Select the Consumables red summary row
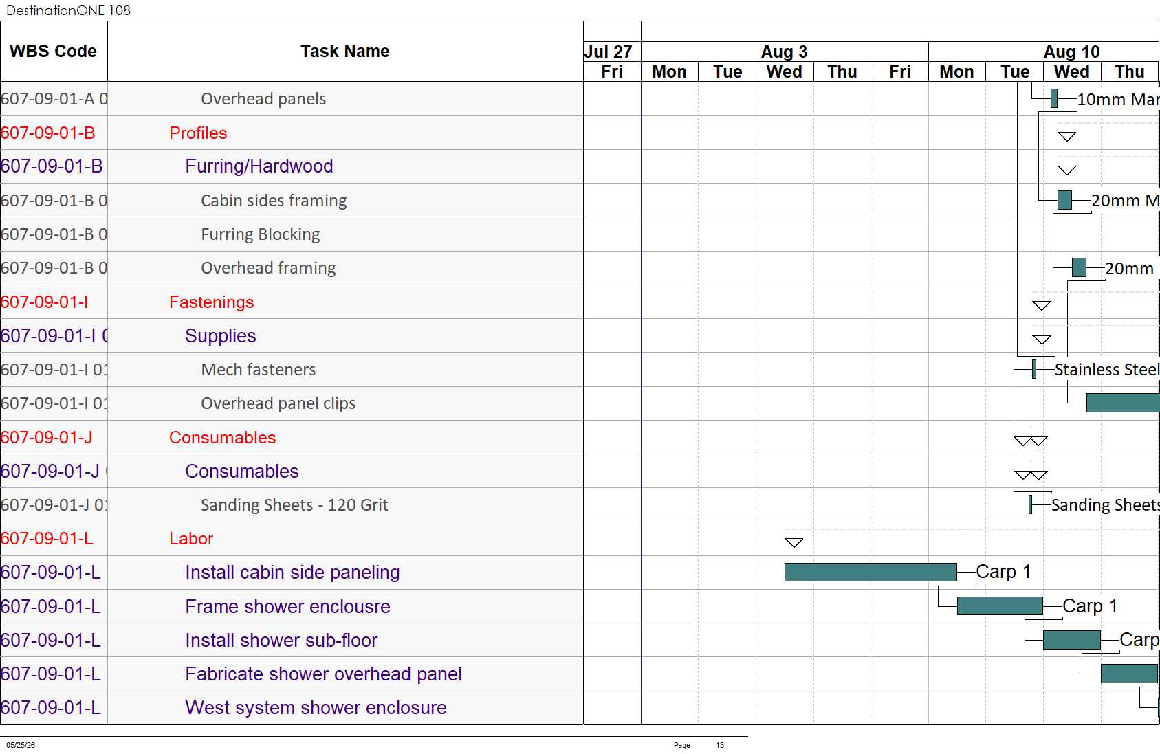1160x754 pixels. click(292, 437)
